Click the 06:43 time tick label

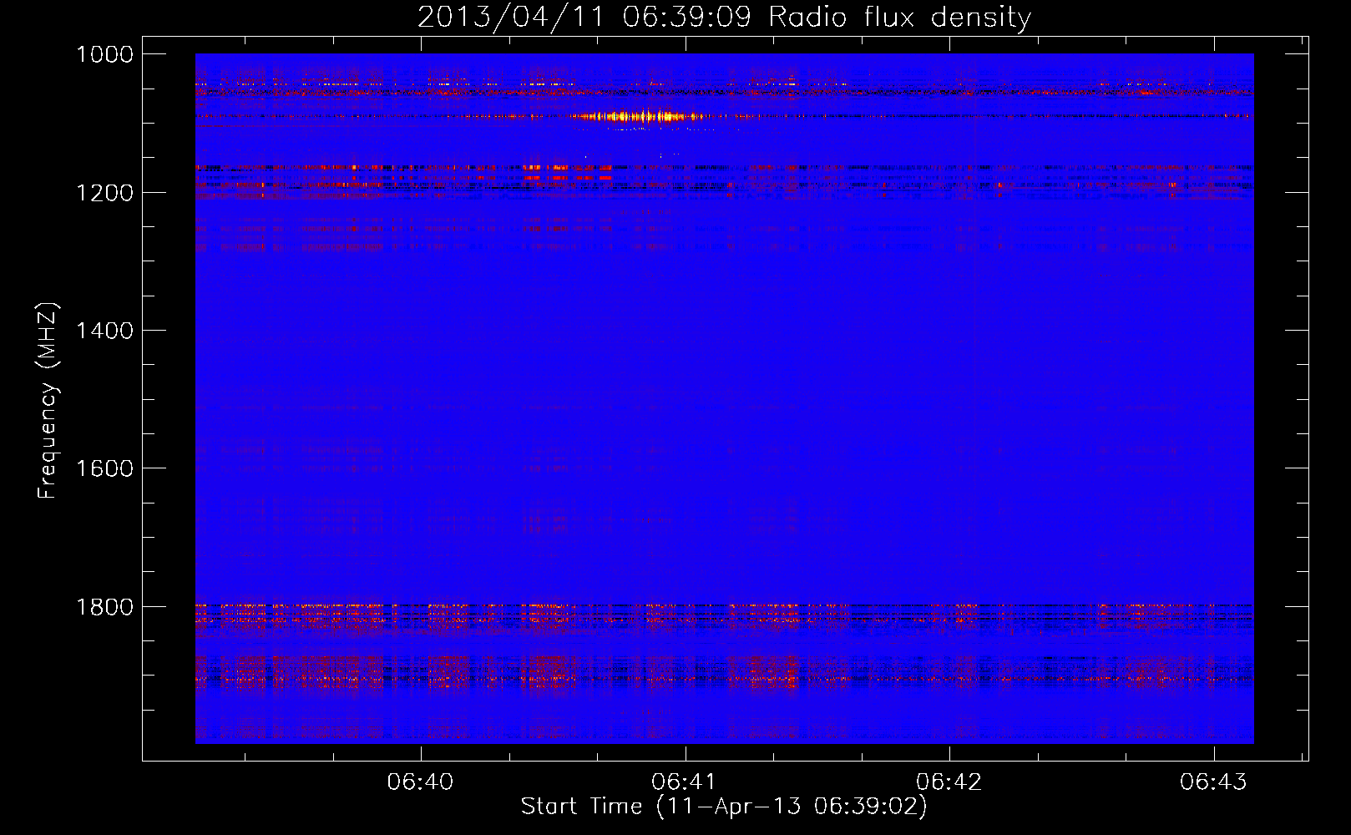[1213, 782]
